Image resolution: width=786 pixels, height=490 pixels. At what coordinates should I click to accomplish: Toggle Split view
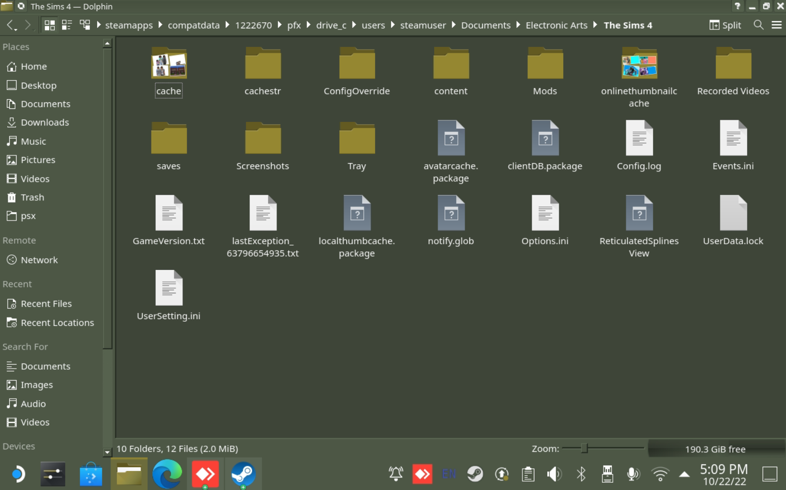click(x=725, y=25)
